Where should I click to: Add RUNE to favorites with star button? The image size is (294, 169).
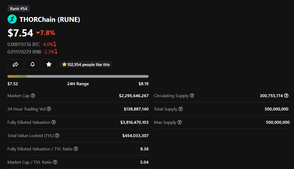click(49, 64)
